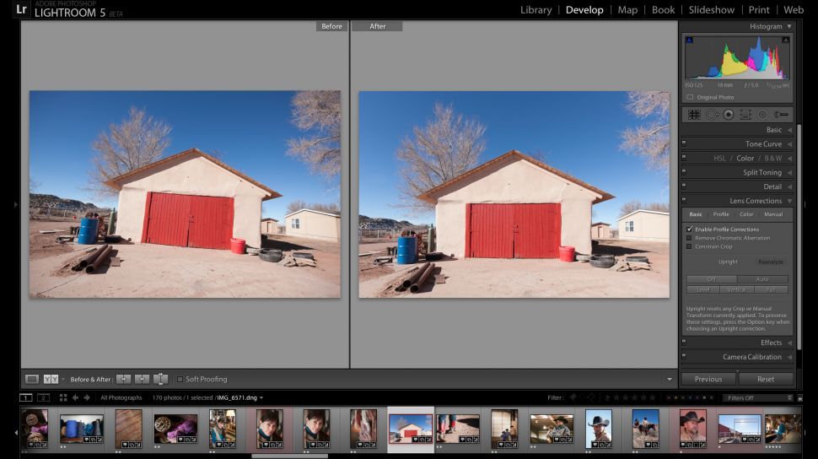Image resolution: width=818 pixels, height=459 pixels.
Task: Toggle Detail panel switch
Action: tap(684, 186)
